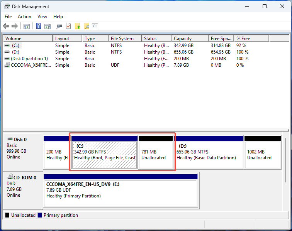Click the Forward arrow toolbar icon
Screen dimensions: 292x231
pyautogui.click(x=15, y=26)
